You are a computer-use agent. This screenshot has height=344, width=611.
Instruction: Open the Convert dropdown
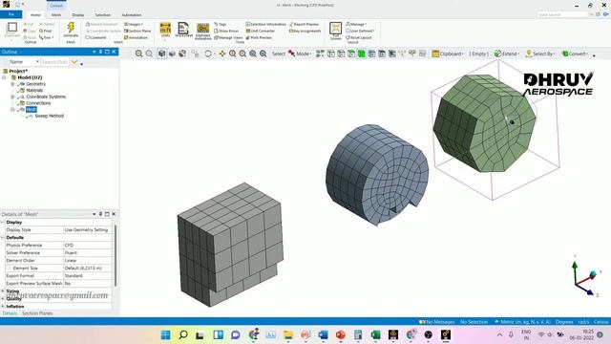tap(575, 54)
